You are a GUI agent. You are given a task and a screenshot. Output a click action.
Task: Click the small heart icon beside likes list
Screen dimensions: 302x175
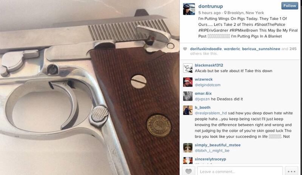click(185, 49)
